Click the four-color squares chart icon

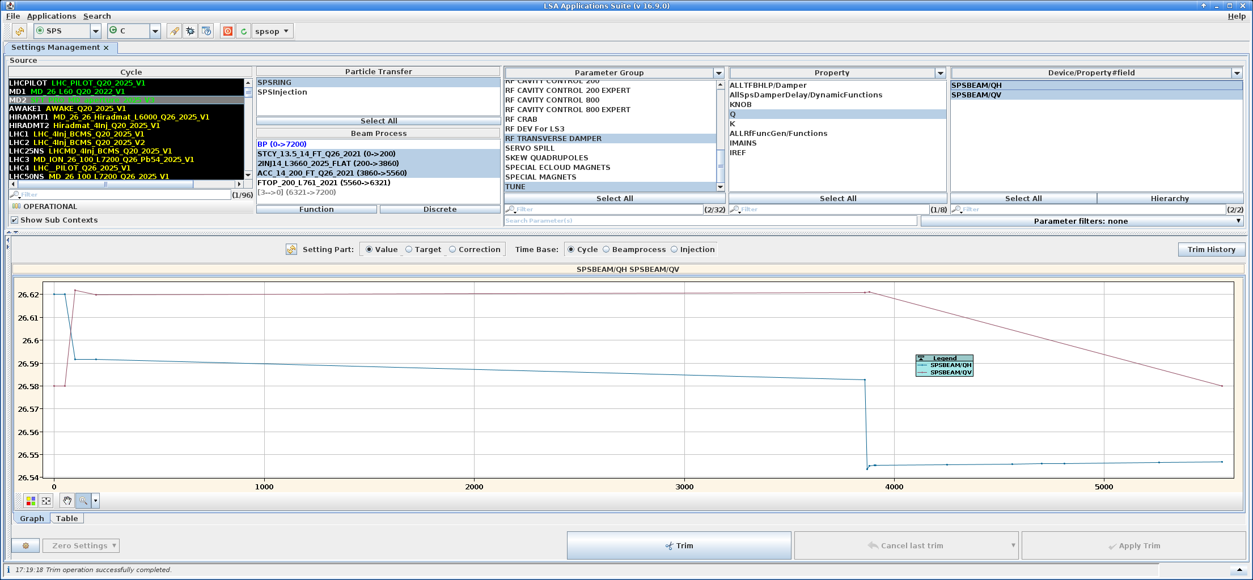tap(31, 501)
